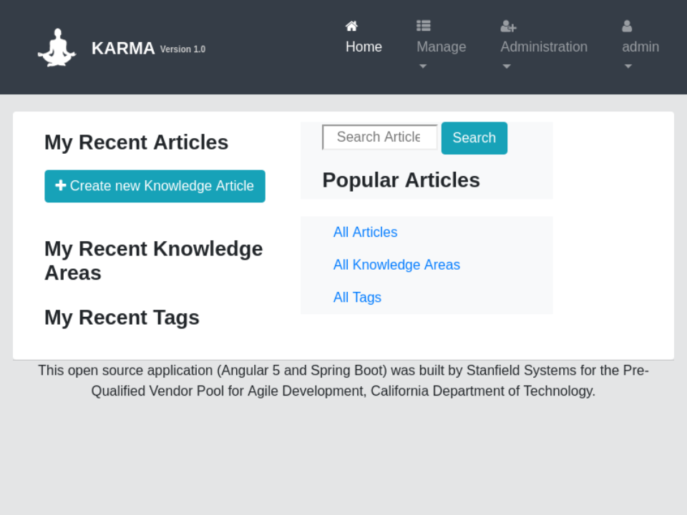
Task: Click the admin user profile icon
Action: coord(627,26)
